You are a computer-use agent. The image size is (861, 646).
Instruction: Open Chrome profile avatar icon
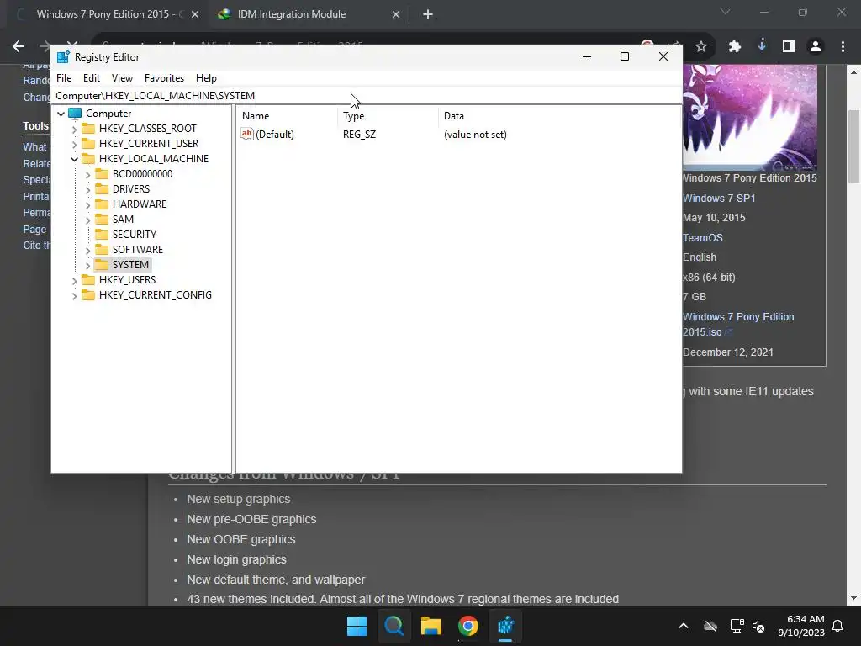click(x=816, y=47)
